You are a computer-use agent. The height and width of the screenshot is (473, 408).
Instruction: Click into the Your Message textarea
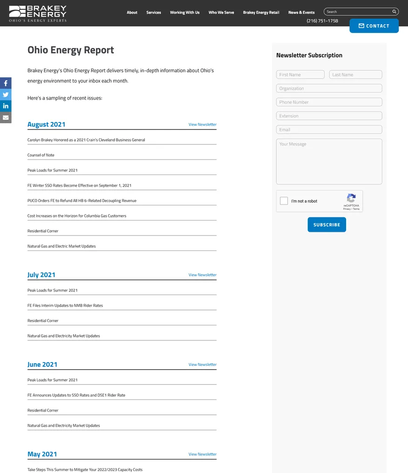click(329, 161)
